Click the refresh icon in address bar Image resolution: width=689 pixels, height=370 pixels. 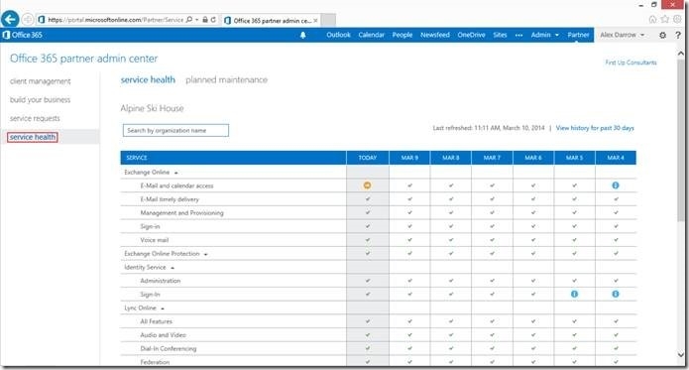[213, 20]
